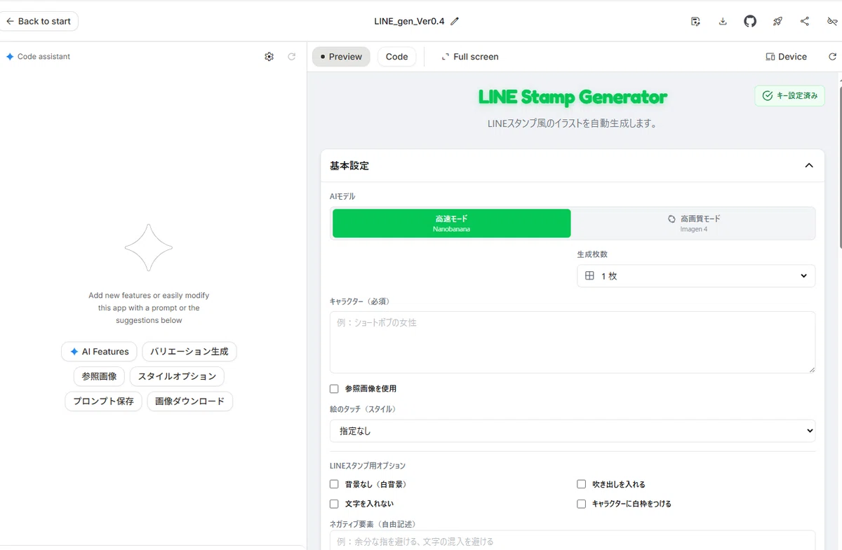
Task: Click the プロンプト保存 suggestion chip
Action: click(x=103, y=401)
